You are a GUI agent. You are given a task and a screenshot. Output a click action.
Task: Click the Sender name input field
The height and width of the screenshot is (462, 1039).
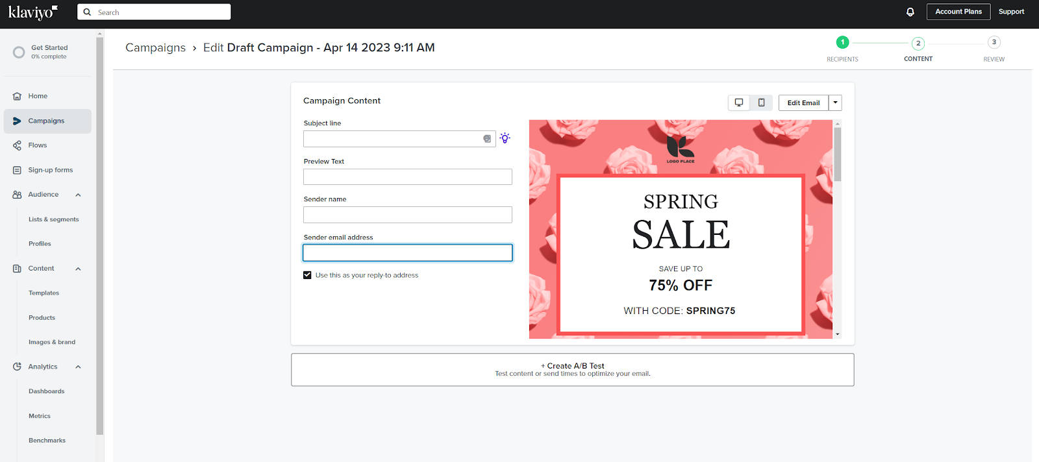tap(407, 215)
